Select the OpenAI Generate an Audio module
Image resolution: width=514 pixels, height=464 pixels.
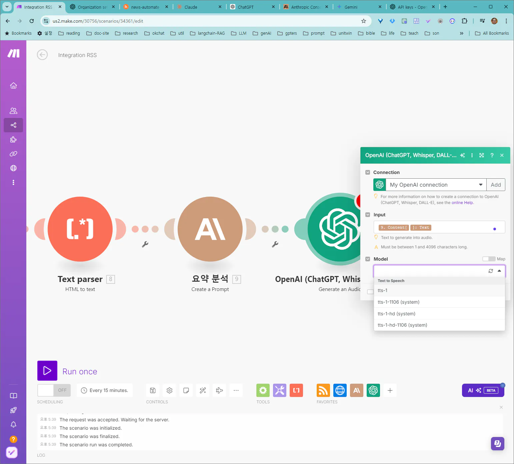coord(333,229)
